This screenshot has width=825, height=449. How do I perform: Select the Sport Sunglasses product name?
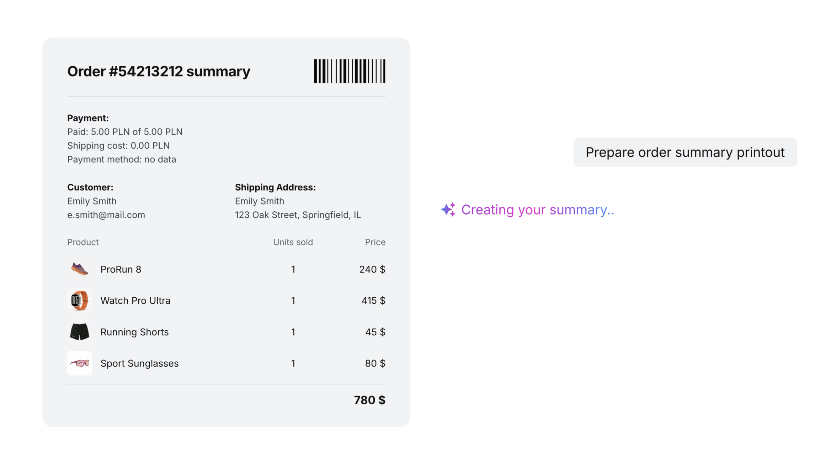(x=139, y=363)
